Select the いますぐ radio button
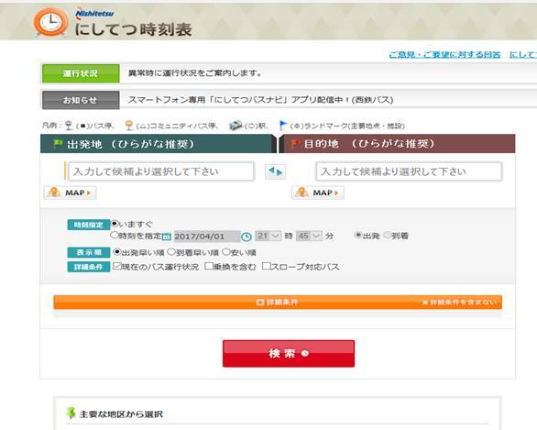 [115, 224]
